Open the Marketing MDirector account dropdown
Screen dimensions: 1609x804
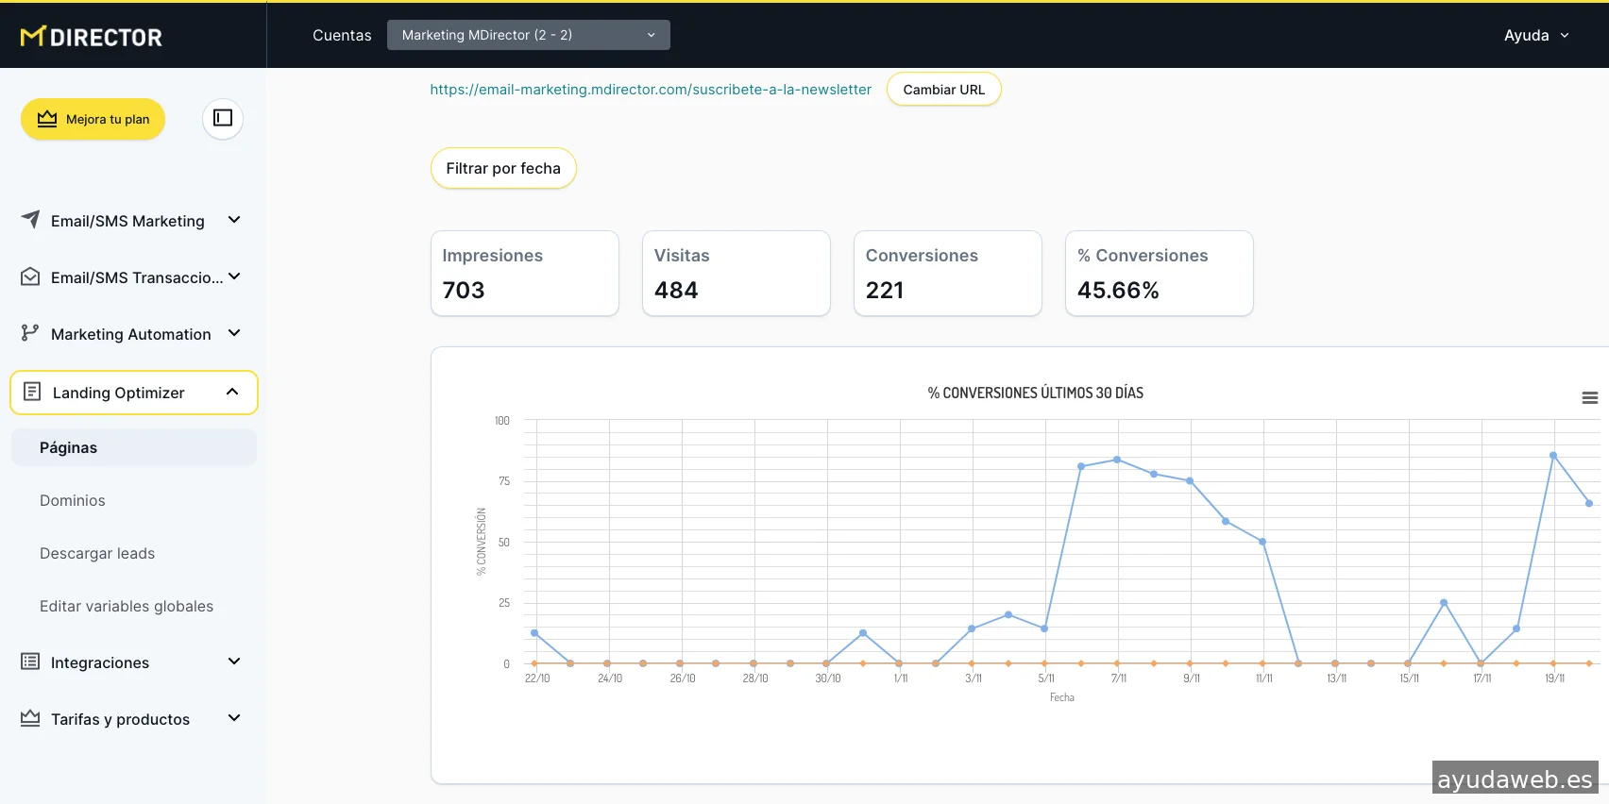pyautogui.click(x=528, y=35)
